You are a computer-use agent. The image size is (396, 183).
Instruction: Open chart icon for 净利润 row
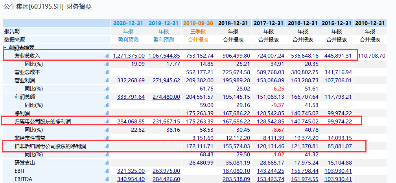pos(107,113)
